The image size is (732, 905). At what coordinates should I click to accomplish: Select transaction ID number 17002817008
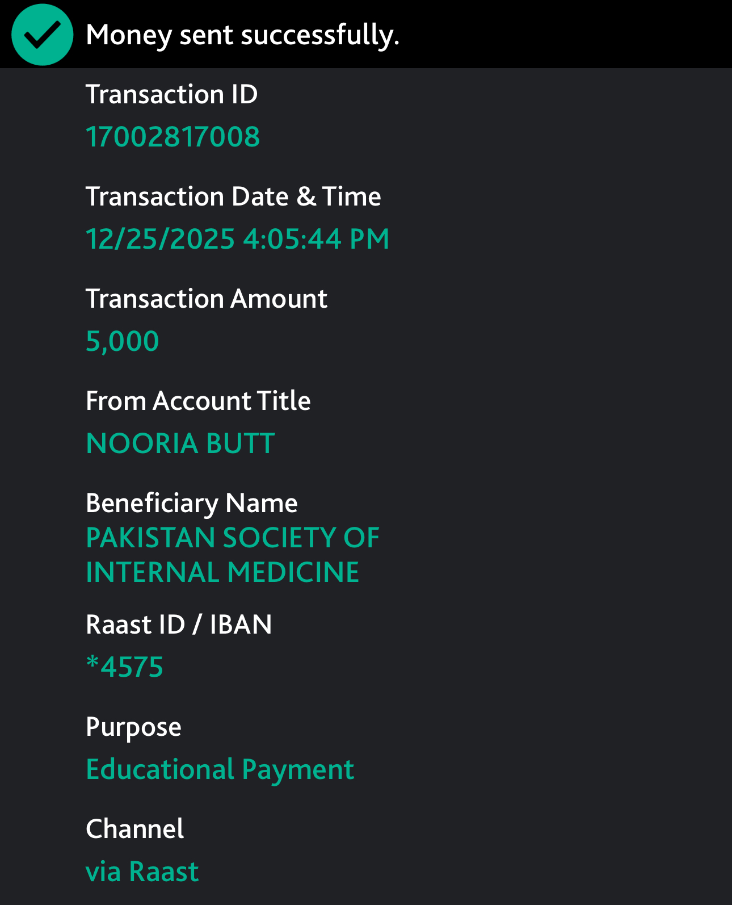[173, 137]
